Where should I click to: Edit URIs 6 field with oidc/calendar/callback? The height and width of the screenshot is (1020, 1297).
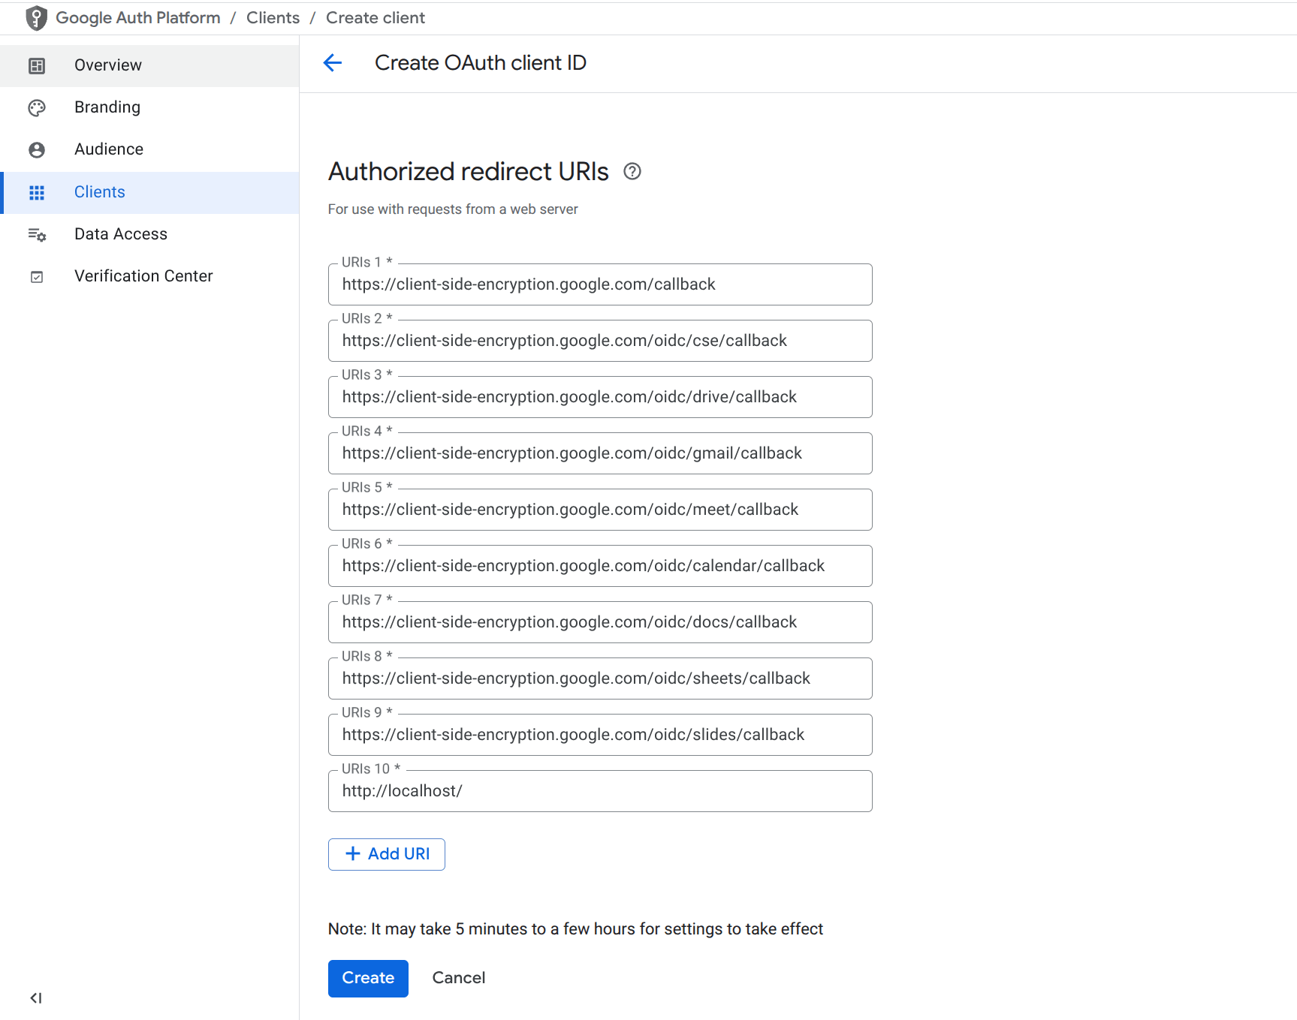coord(600,566)
